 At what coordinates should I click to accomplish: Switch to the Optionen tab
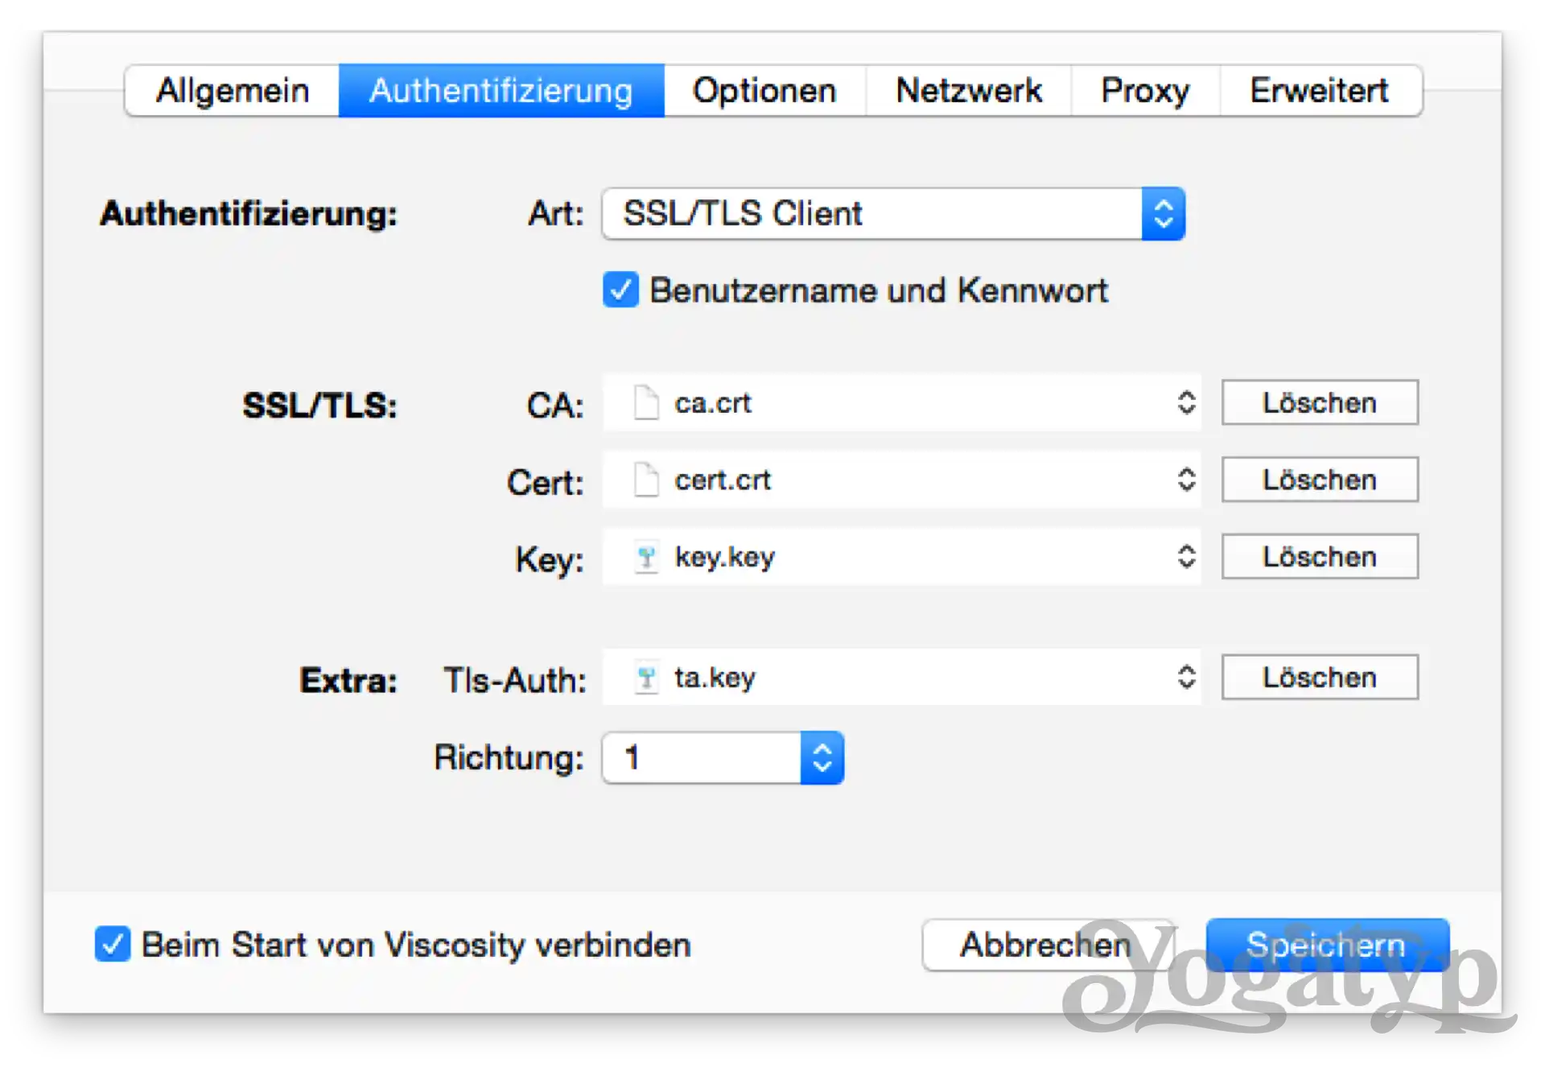(764, 90)
